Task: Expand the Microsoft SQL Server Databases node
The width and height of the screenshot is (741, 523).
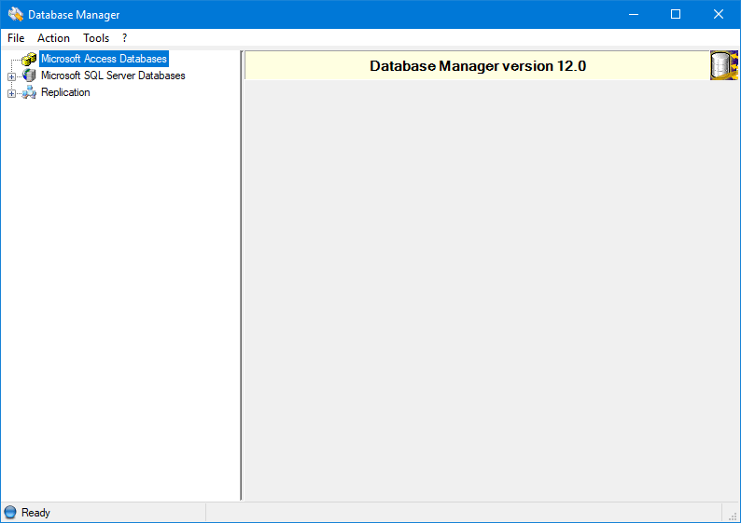Action: point(11,76)
